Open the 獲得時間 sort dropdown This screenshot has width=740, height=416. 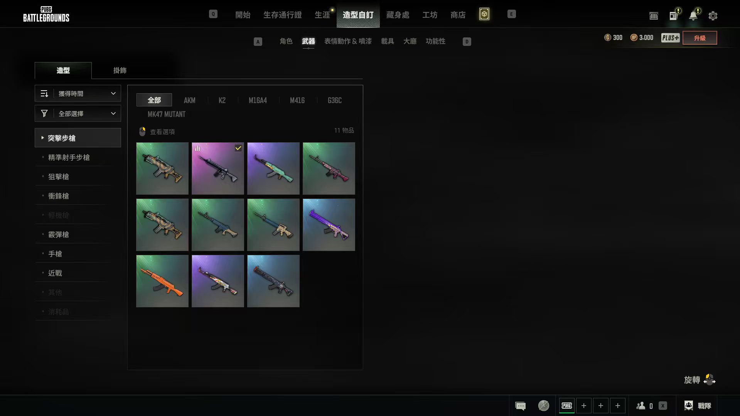pyautogui.click(x=78, y=93)
